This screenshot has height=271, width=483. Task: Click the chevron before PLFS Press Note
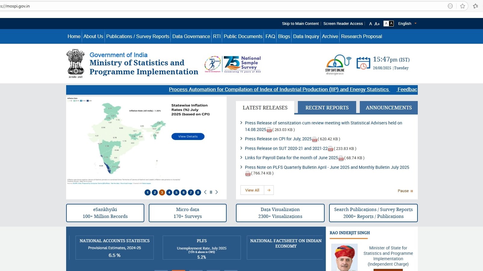241,167
